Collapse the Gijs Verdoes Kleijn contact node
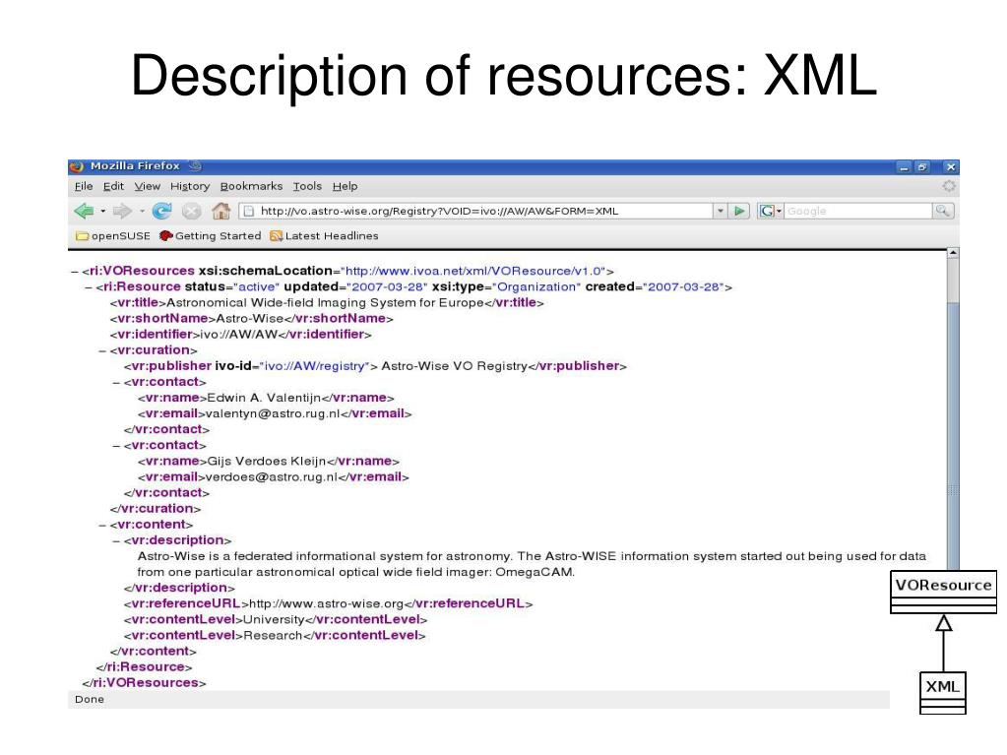Screen dimensions: 1007x755 [116, 446]
